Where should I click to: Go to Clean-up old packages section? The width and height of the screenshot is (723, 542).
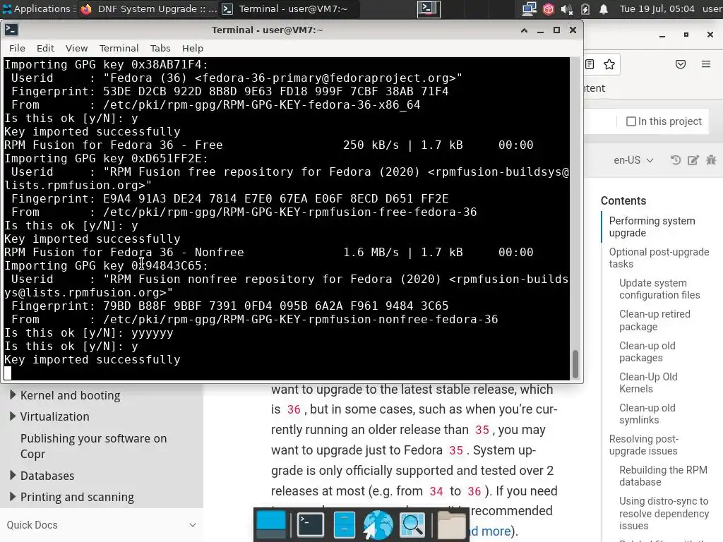pos(647,351)
